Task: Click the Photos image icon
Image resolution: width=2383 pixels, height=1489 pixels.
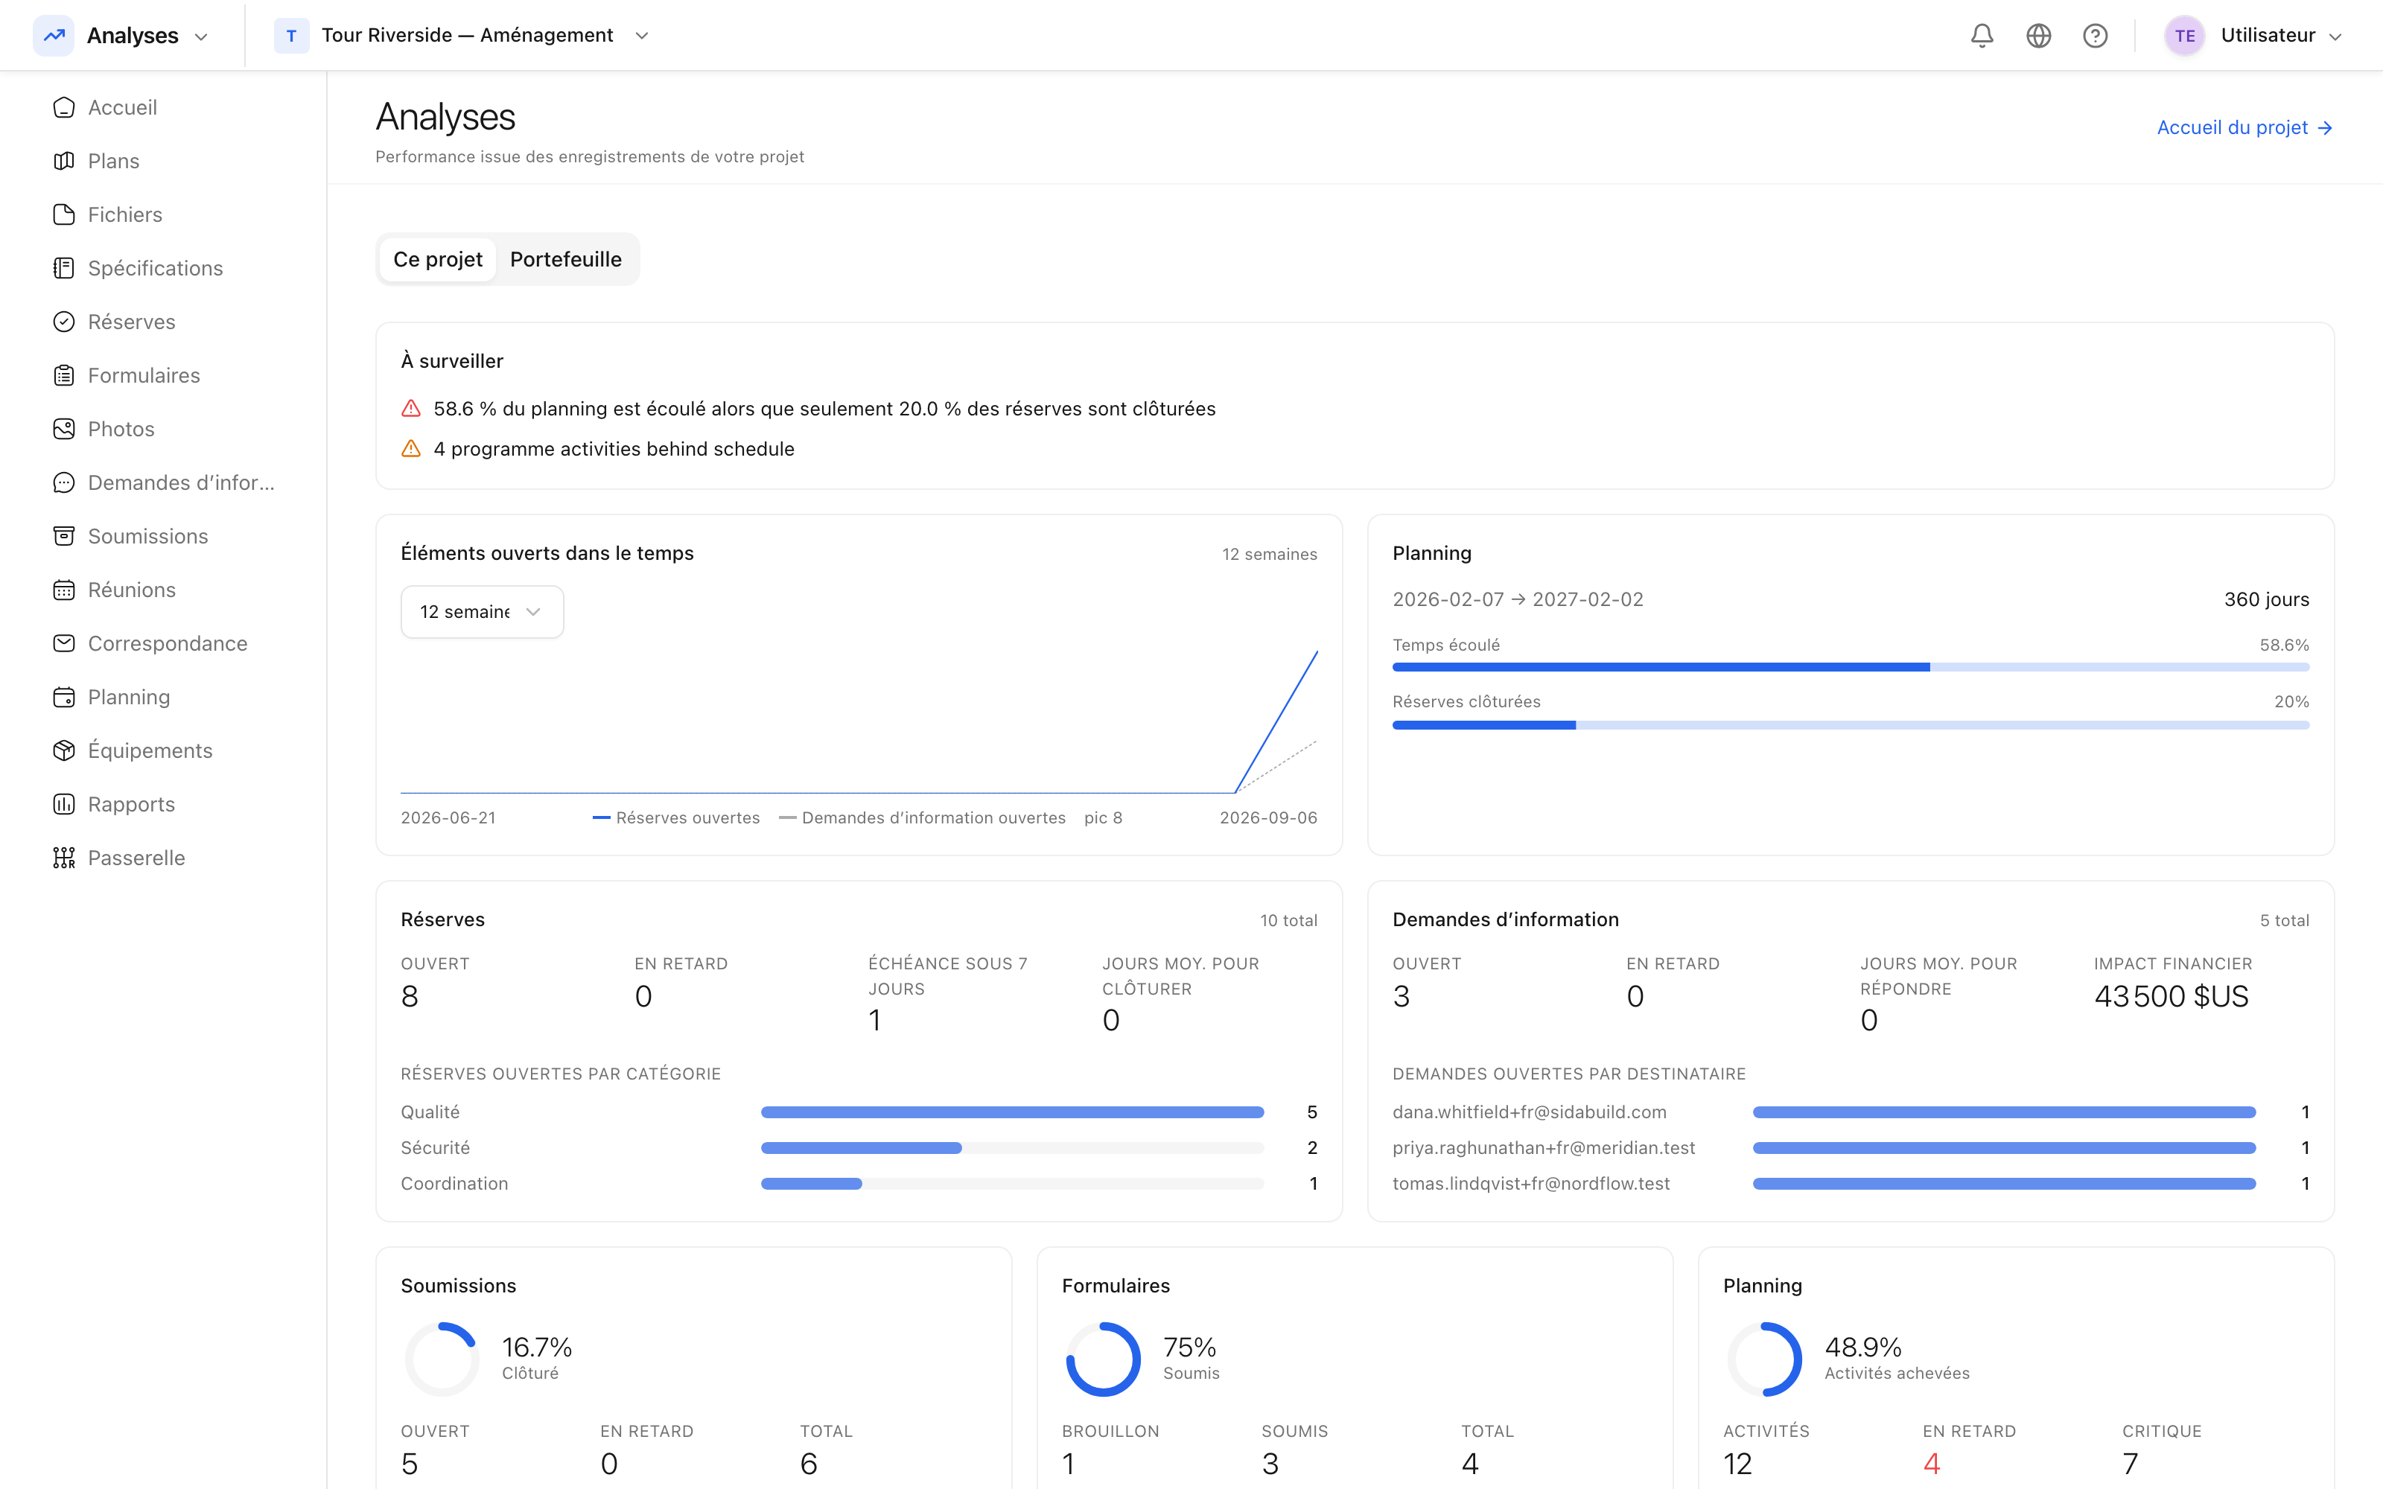Action: 64,428
